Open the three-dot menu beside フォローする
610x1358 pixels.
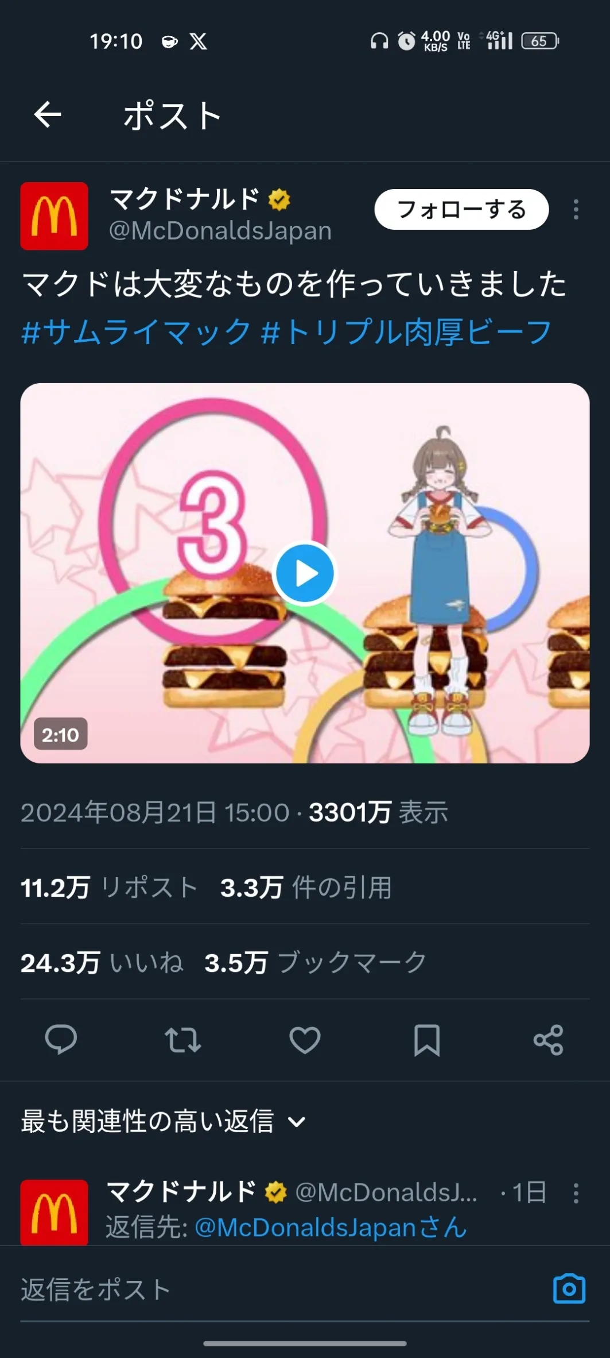(x=576, y=210)
